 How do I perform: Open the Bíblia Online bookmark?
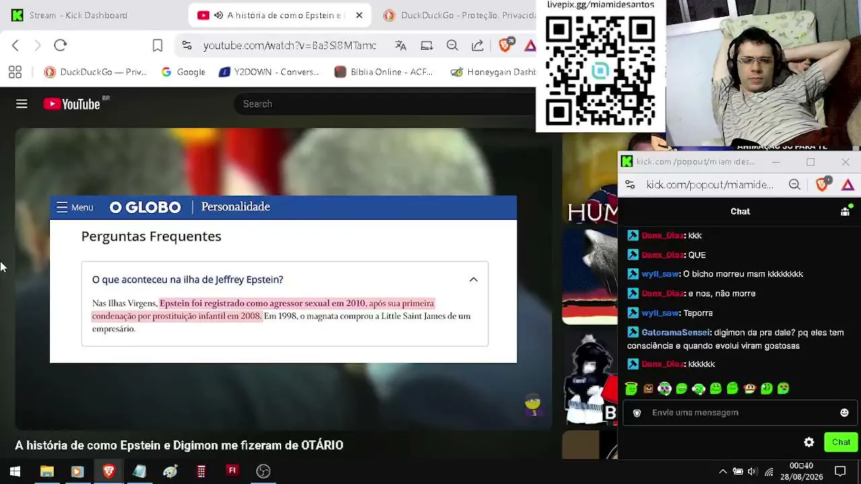click(x=383, y=72)
